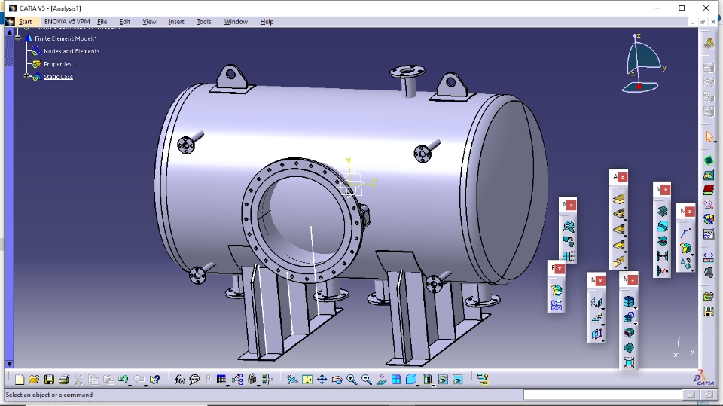Image resolution: width=723 pixels, height=406 pixels.
Task: Click the Normal View icon
Action: [x=381, y=379]
